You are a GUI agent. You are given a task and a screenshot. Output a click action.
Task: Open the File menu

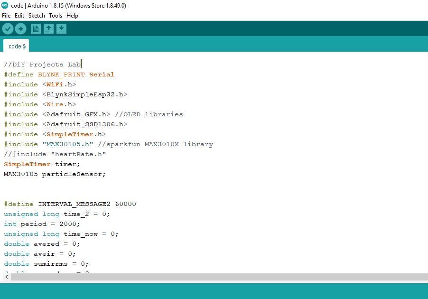point(6,16)
